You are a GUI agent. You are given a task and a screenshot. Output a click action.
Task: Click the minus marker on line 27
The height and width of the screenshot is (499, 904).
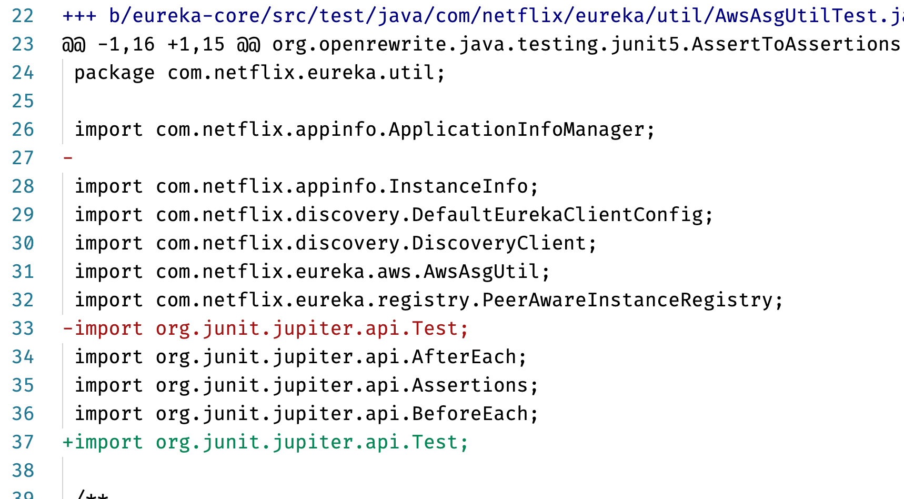(x=68, y=157)
